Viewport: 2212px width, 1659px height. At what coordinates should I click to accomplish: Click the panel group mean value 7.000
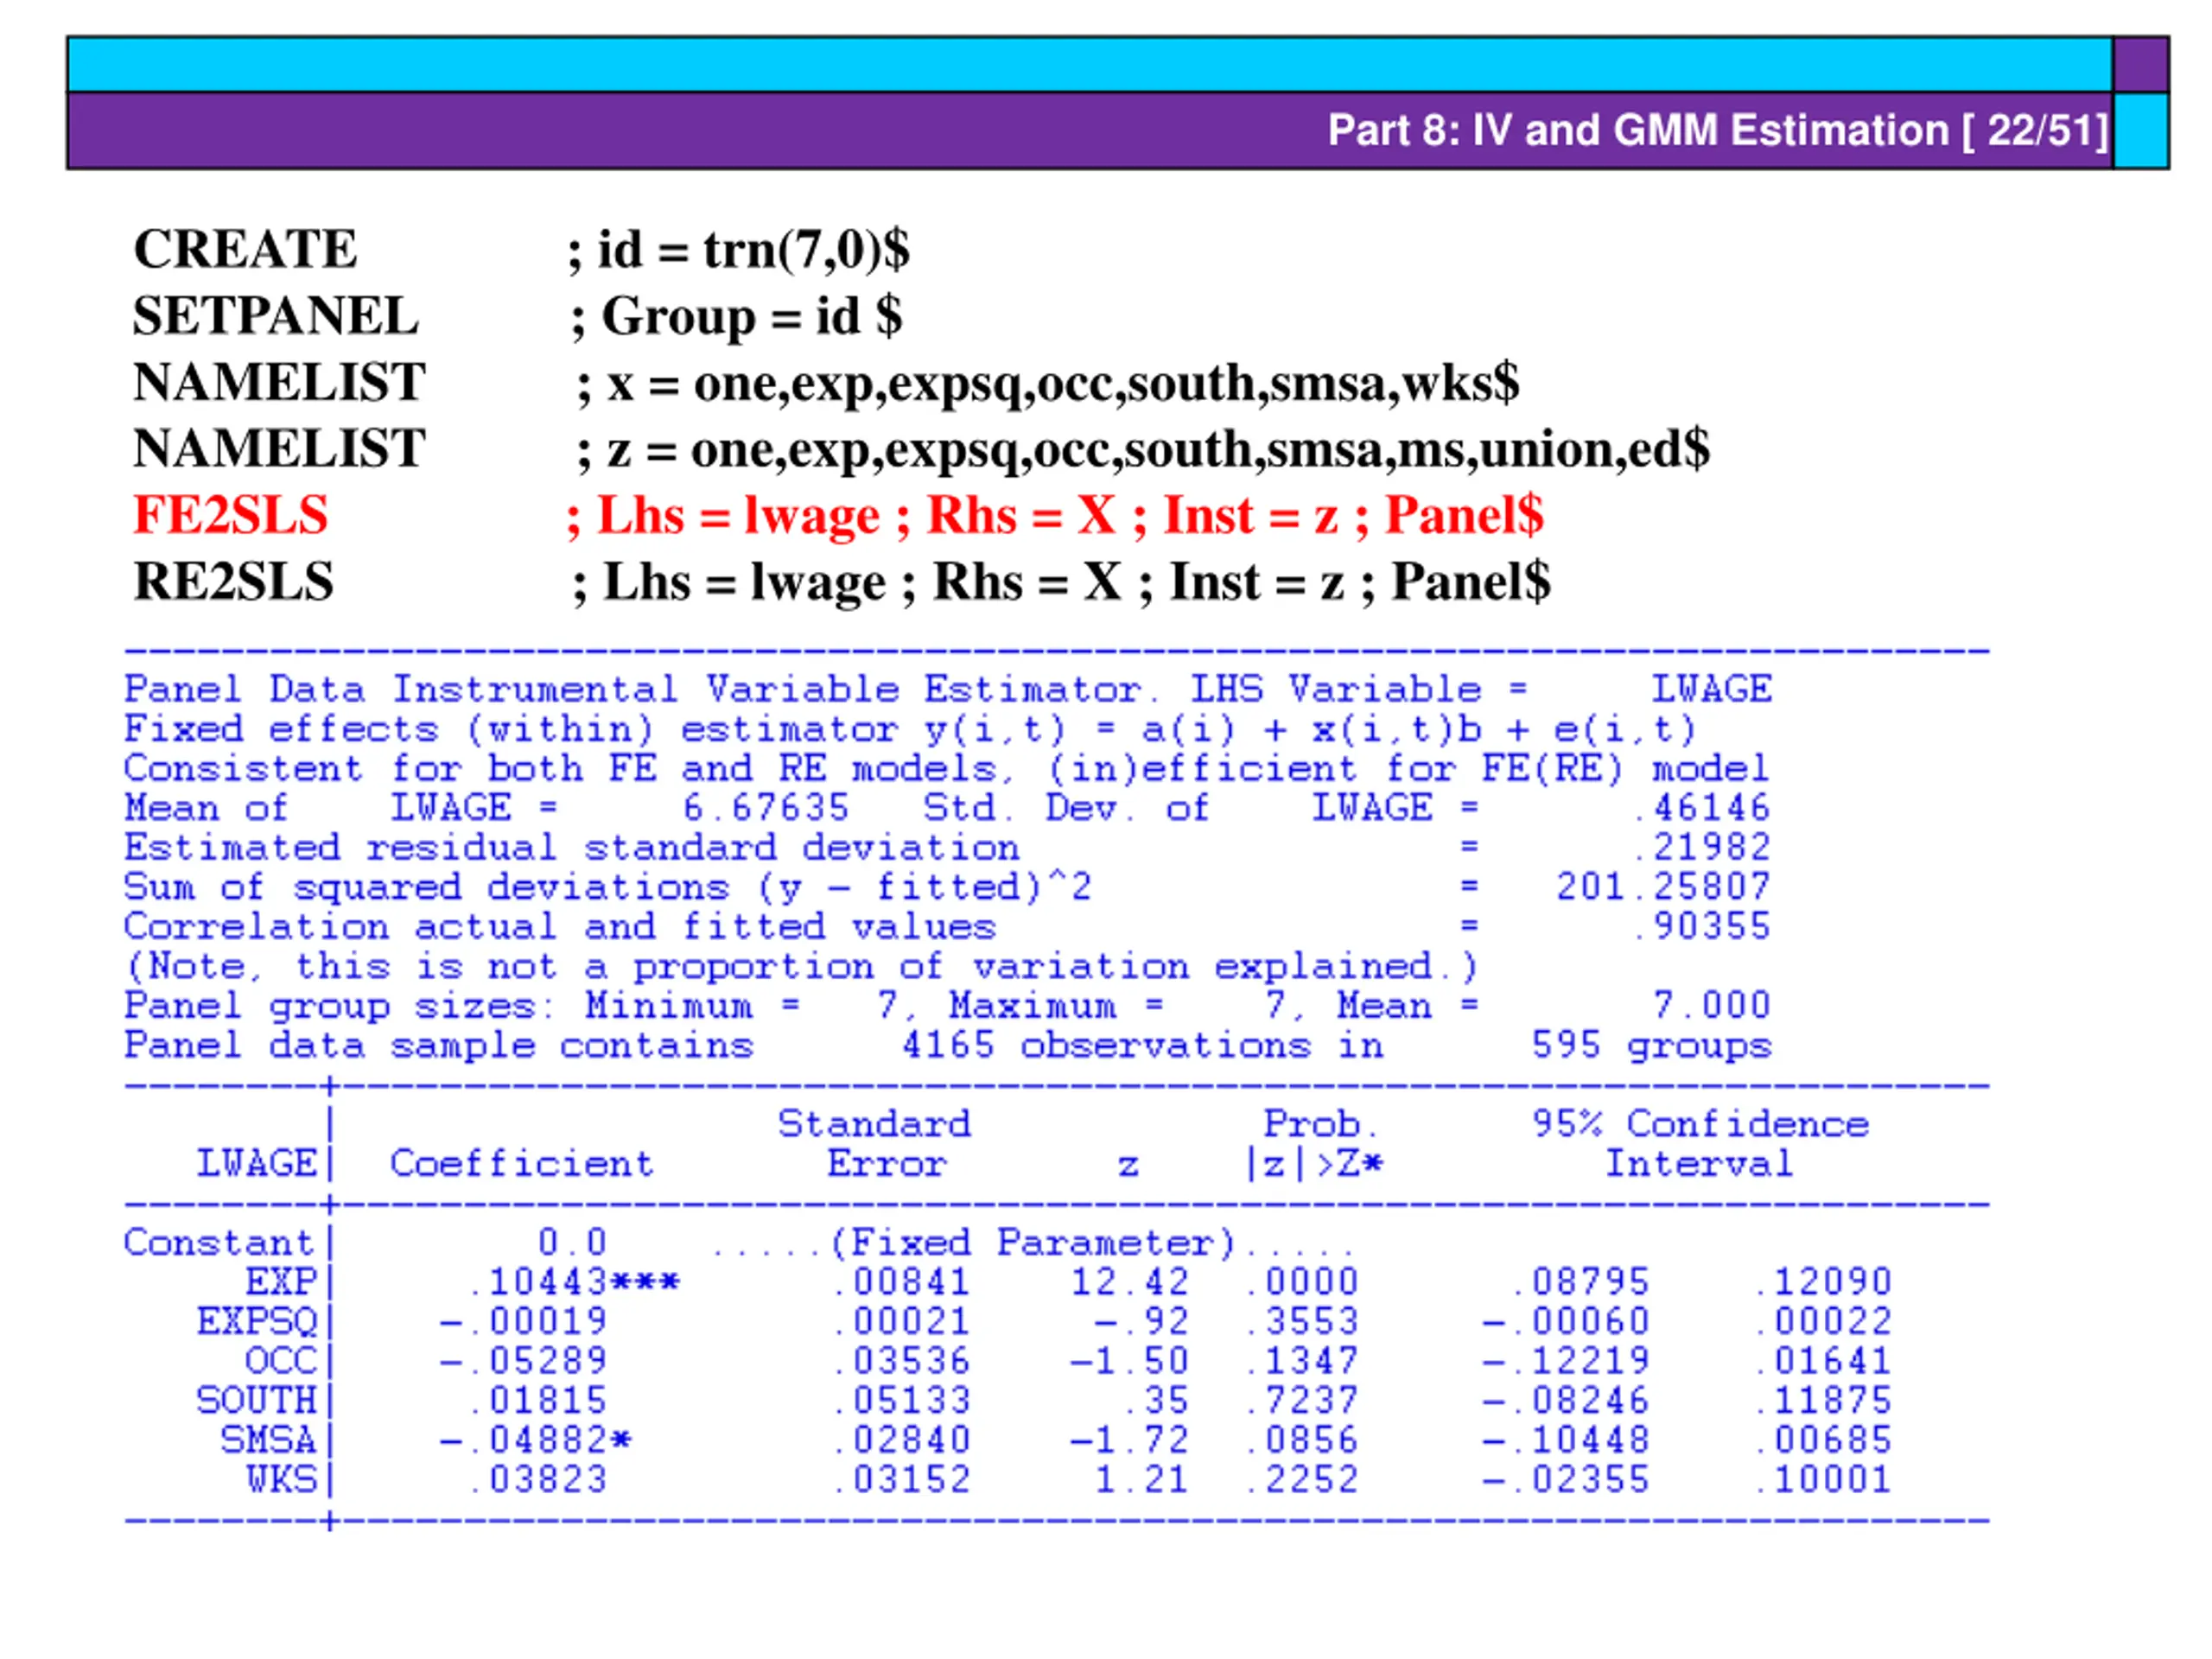(1712, 1005)
